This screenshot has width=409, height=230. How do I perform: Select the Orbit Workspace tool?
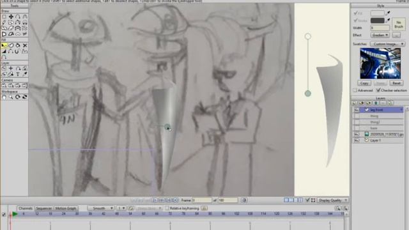pos(25,97)
